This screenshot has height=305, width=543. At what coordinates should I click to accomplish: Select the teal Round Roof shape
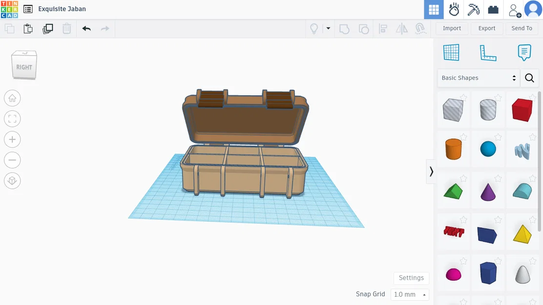click(522, 191)
